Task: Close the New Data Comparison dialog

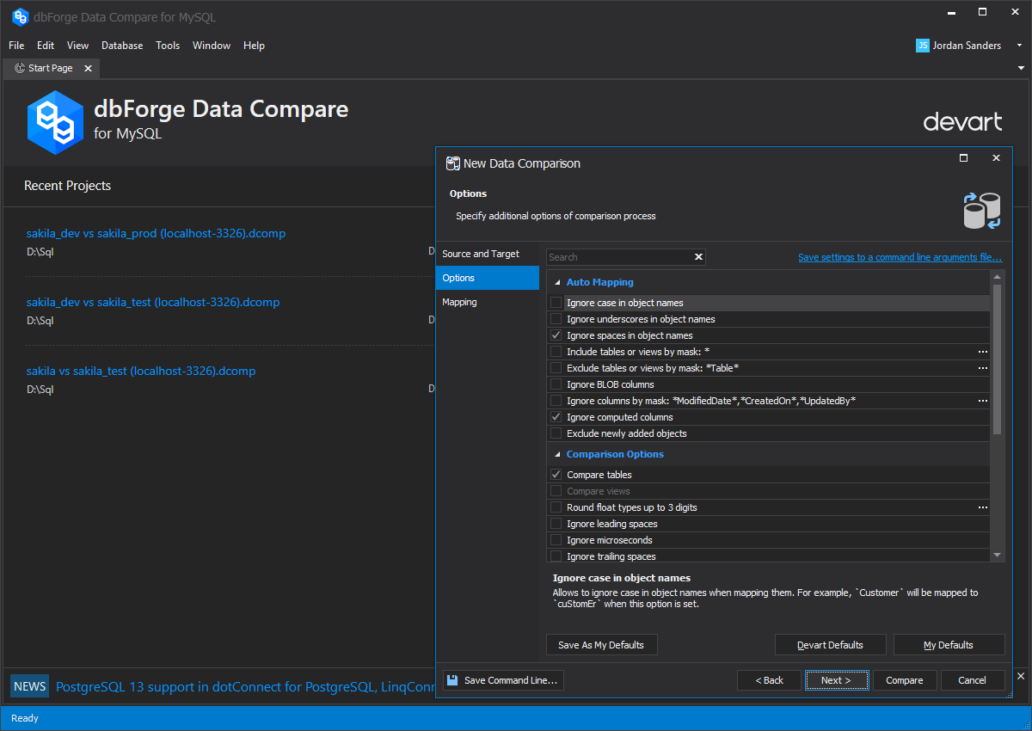Action: tap(996, 158)
